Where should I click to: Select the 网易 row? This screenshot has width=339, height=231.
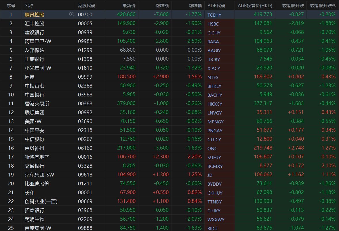(169, 77)
